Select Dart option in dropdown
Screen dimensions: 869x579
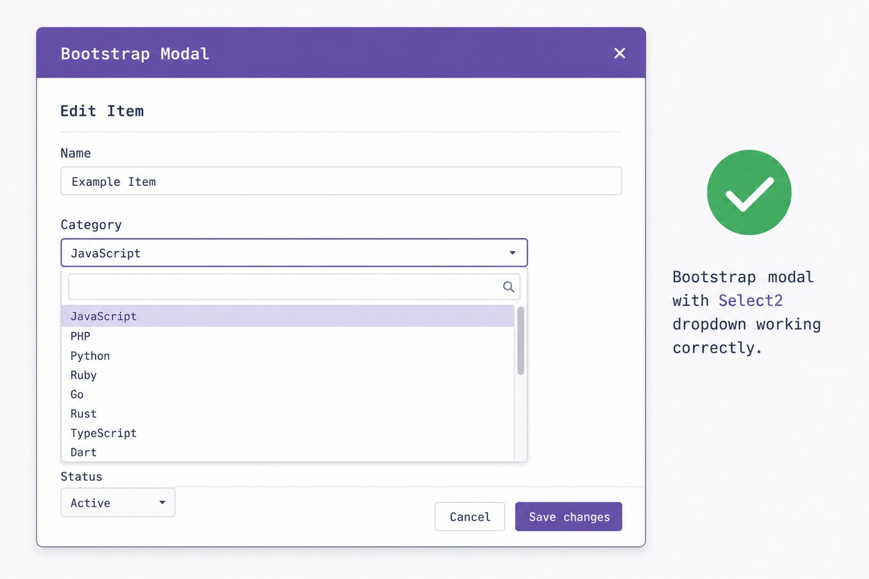pyautogui.click(x=288, y=452)
